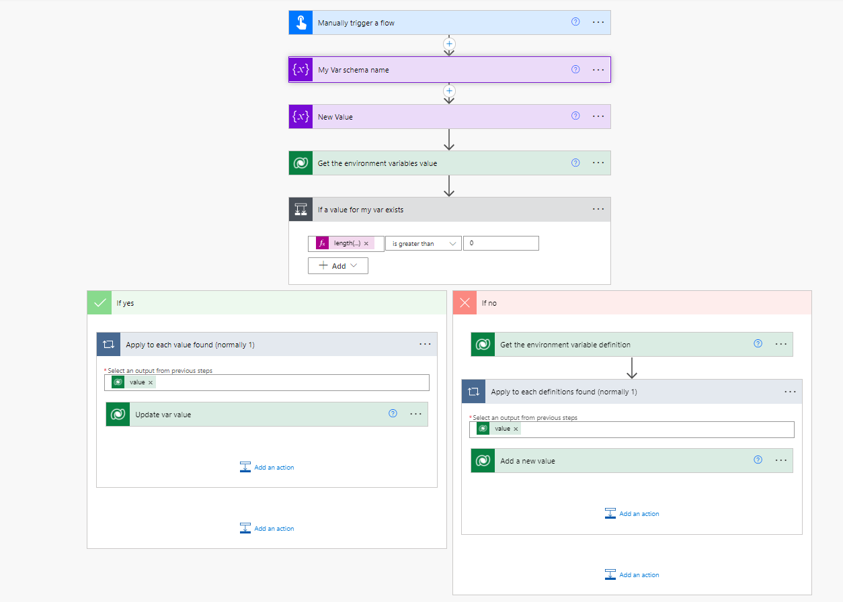Click the help icon on Manually trigger a flow
This screenshot has width=843, height=602.
575,22
